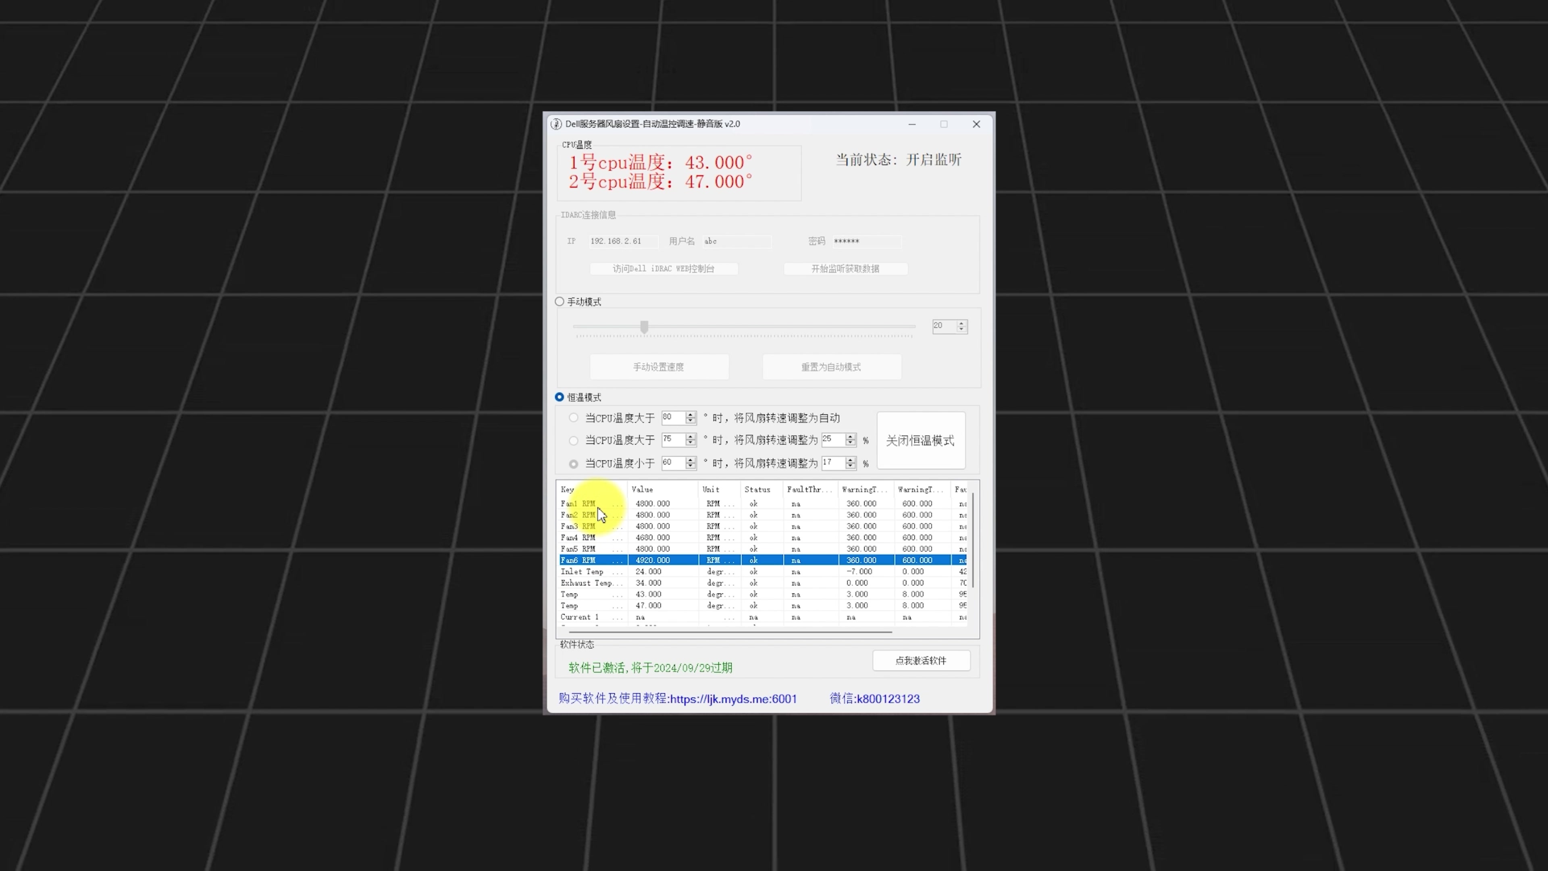Click the Value column header
Viewport: 1548px width, 871px height.
click(663, 489)
